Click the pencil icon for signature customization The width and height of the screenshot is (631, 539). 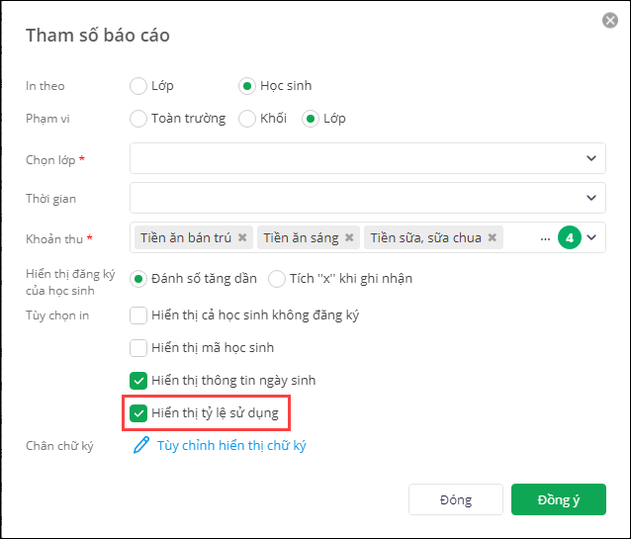point(140,446)
